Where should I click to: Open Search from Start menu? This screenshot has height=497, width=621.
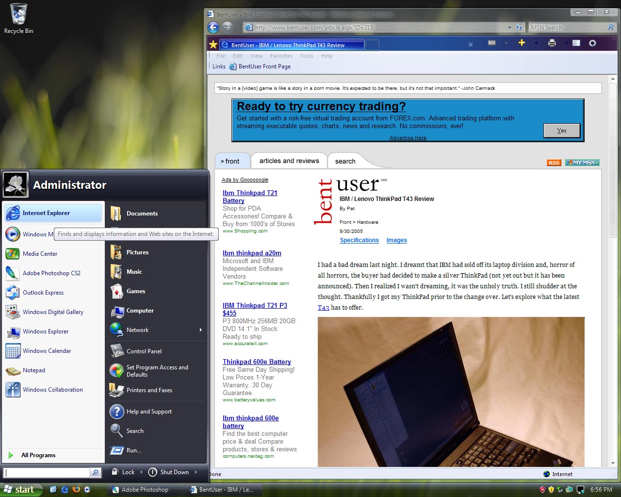click(156, 431)
